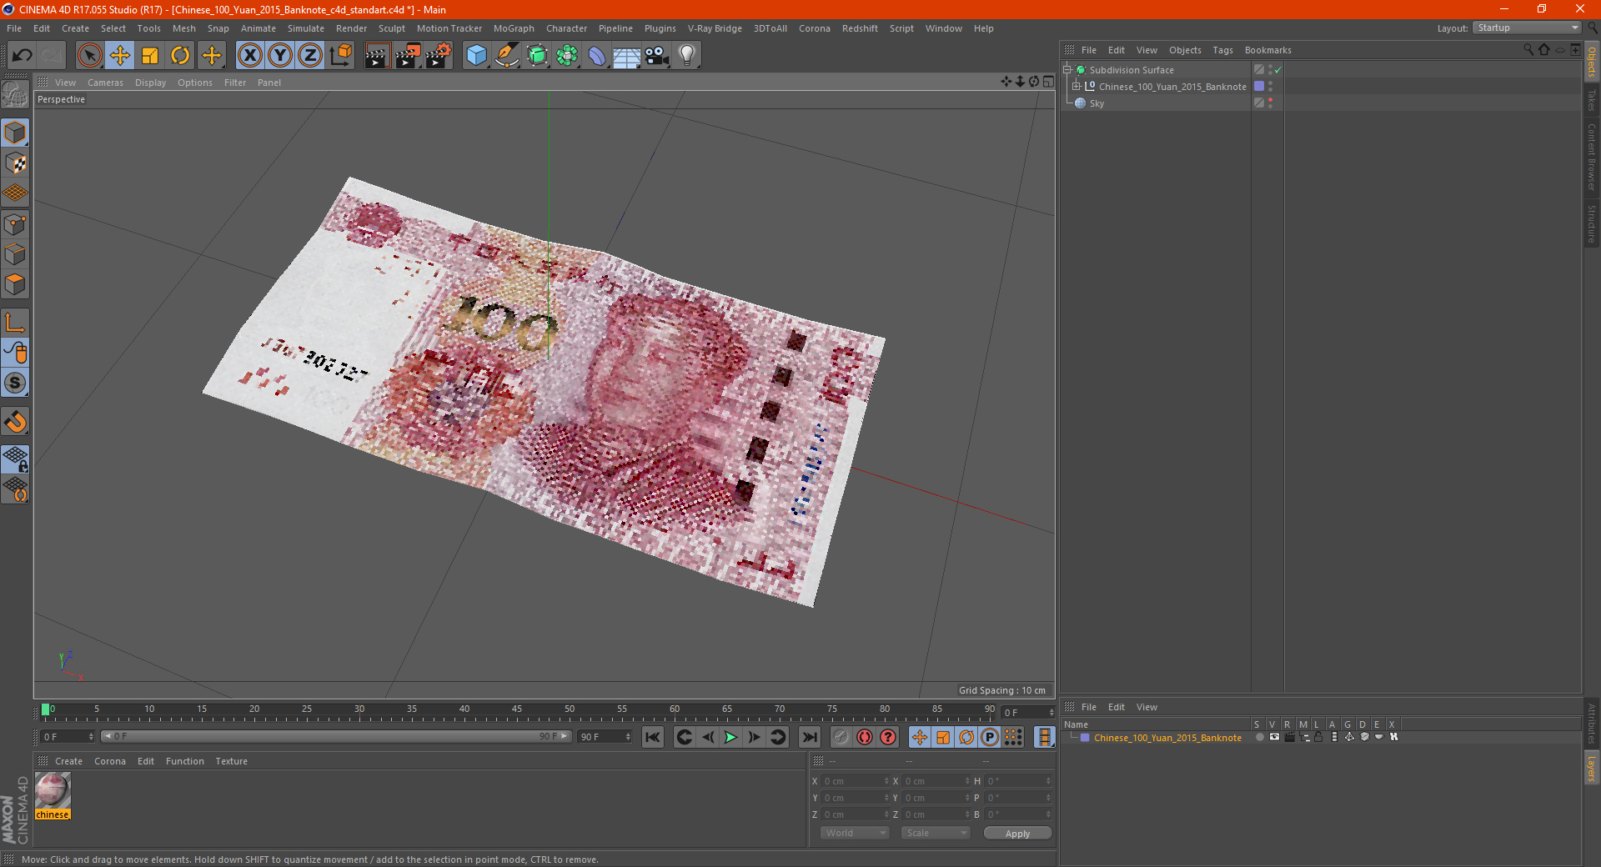Click the coordinate system icon
This screenshot has height=867, width=1601.
341,56
